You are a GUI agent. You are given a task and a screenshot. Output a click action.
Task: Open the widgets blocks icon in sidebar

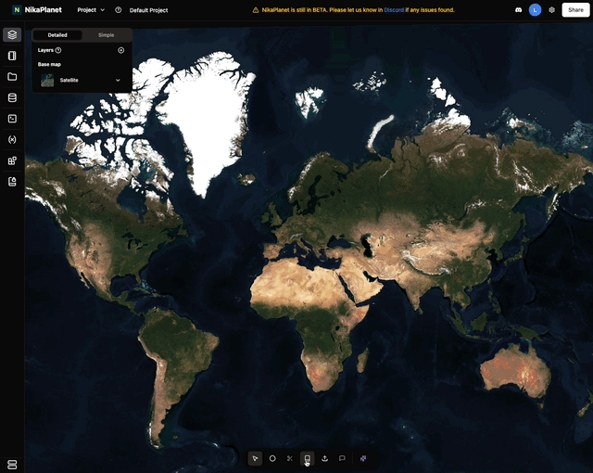(x=12, y=160)
